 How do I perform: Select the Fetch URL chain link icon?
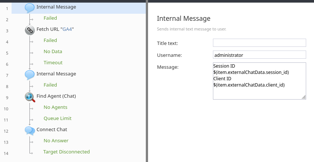pyautogui.click(x=29, y=30)
